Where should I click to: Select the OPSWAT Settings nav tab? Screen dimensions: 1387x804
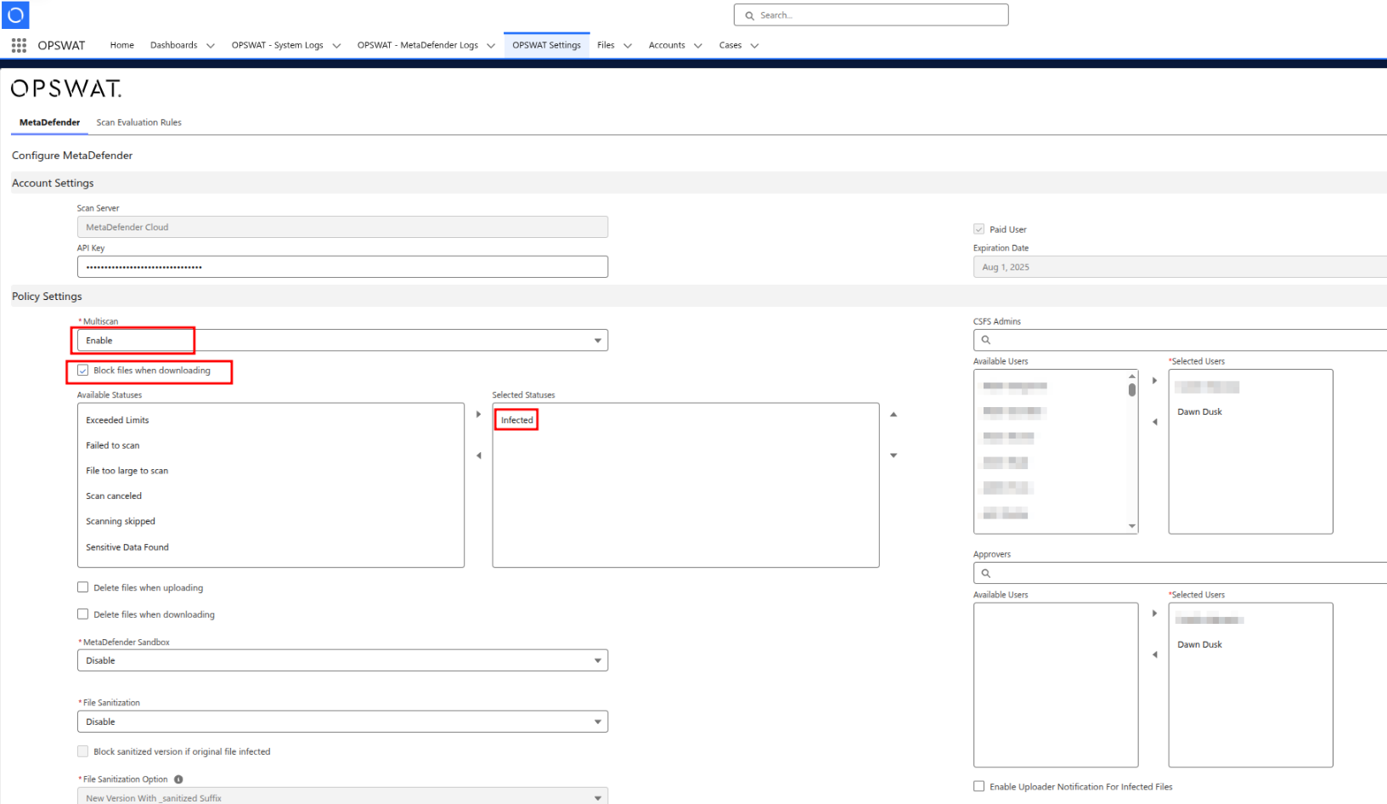(546, 45)
